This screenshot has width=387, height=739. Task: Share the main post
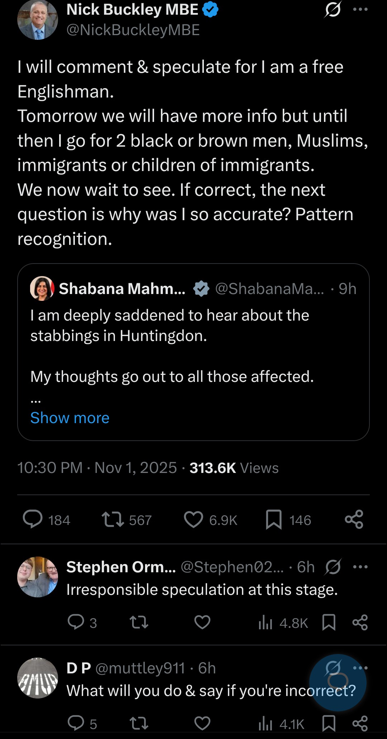(x=354, y=519)
